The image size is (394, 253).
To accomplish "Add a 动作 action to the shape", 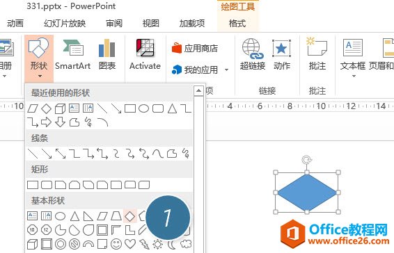I will pyautogui.click(x=282, y=54).
